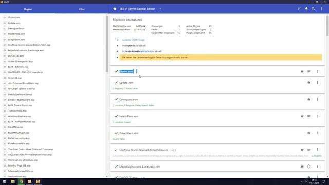
Task: Click the crown icon on the HearthFires.esm card
Action: pos(302,116)
